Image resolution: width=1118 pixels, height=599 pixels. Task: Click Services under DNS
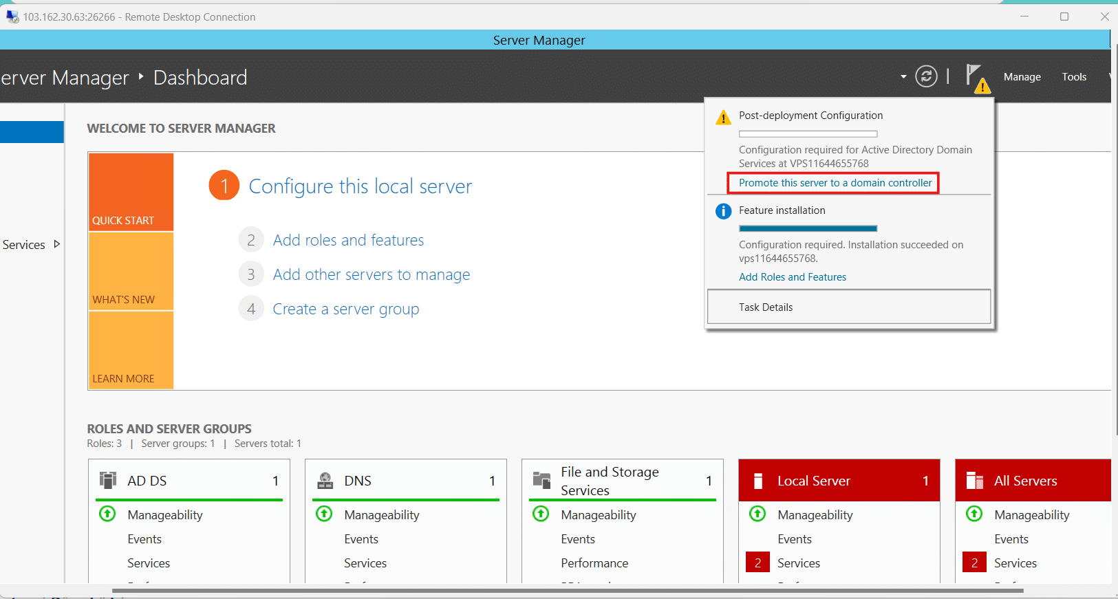click(365, 563)
